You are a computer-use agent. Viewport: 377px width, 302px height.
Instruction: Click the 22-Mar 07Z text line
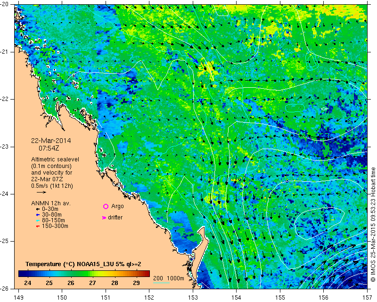coord(46,179)
